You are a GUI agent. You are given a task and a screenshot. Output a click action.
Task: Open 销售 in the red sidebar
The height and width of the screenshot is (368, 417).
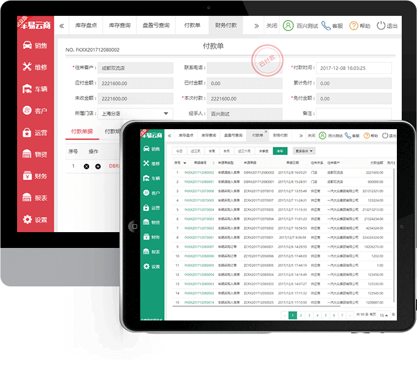click(35, 45)
